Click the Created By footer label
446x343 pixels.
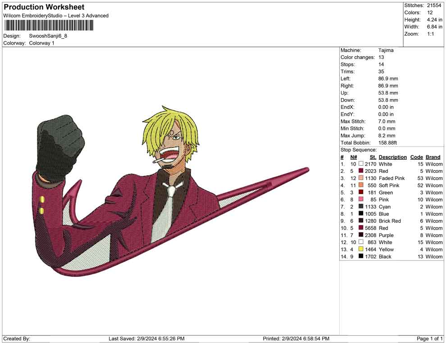click(17, 339)
